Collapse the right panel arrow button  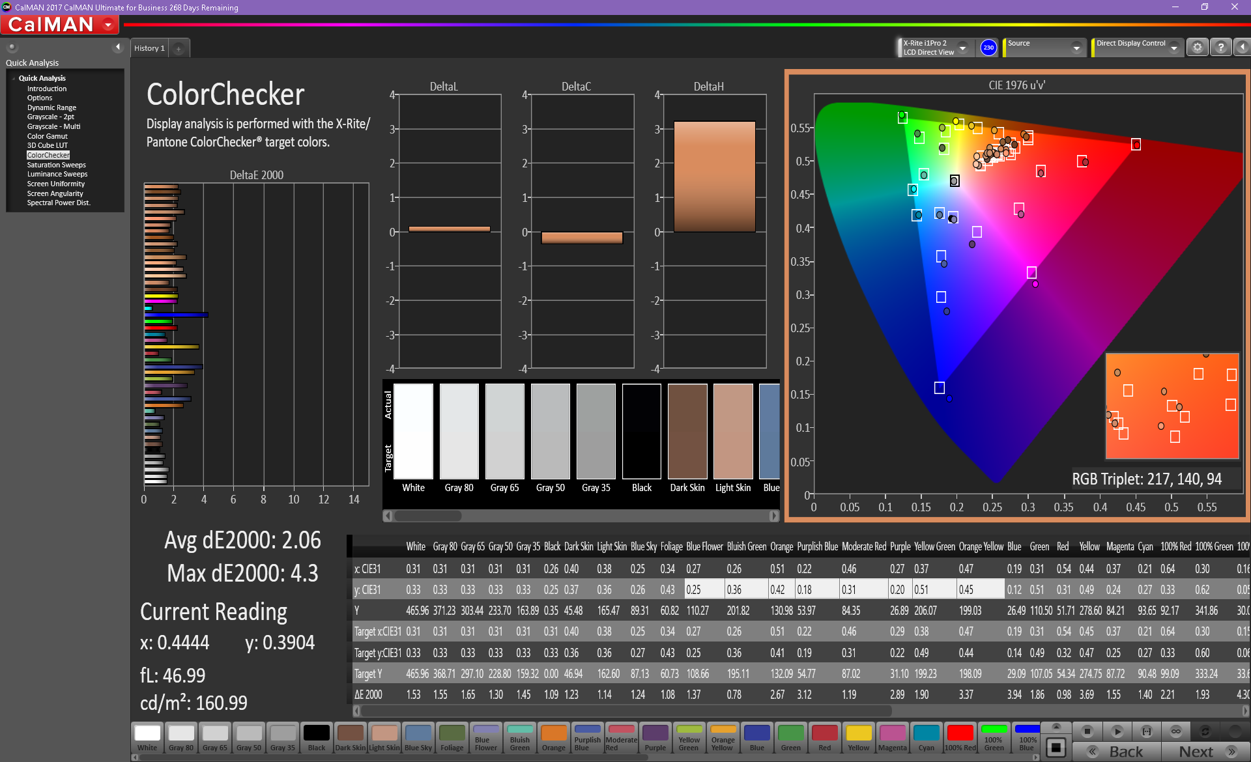click(x=1242, y=48)
